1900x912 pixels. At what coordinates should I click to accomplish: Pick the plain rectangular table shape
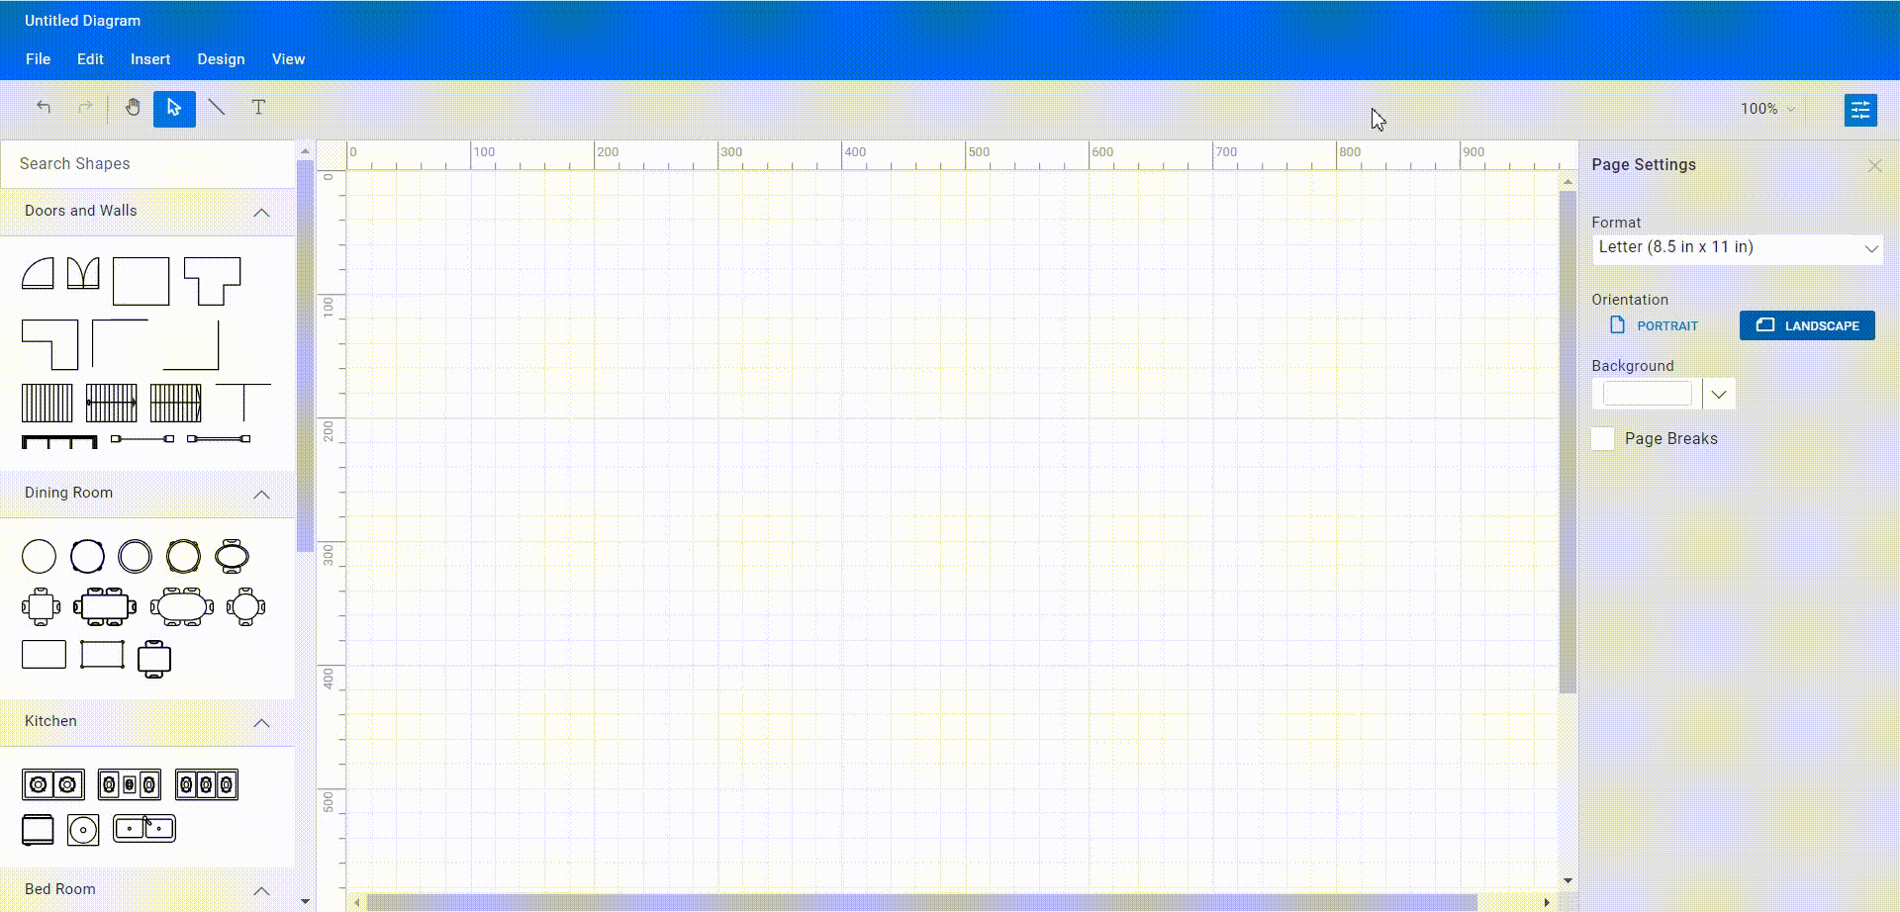coord(44,655)
